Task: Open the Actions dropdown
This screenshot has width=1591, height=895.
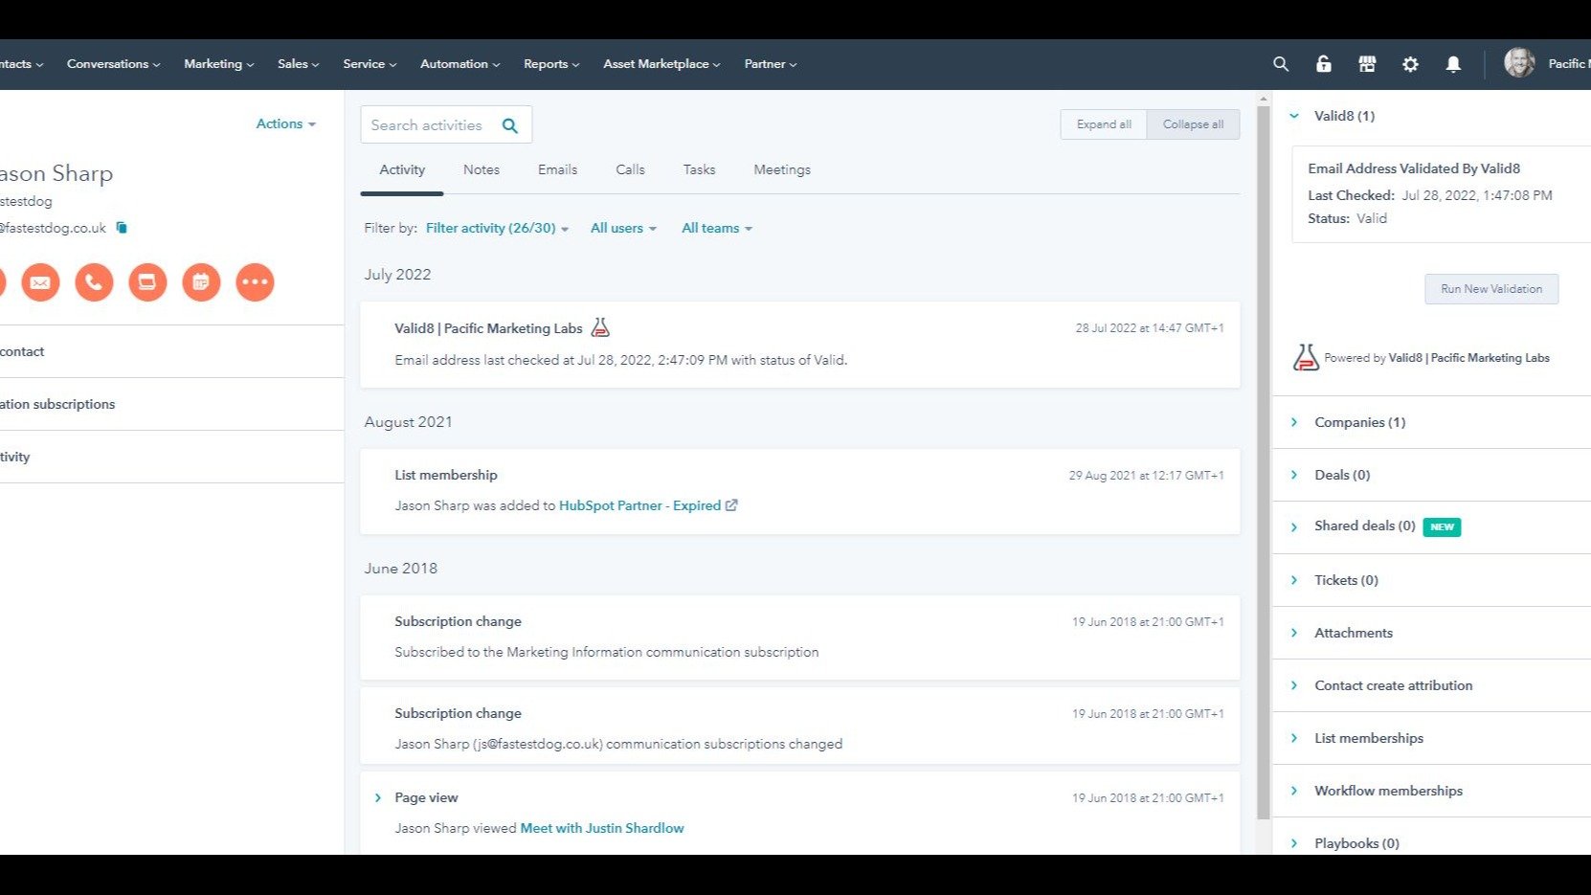Action: tap(285, 124)
